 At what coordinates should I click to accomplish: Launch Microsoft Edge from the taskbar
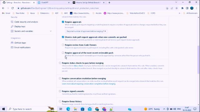click(x=68, y=109)
